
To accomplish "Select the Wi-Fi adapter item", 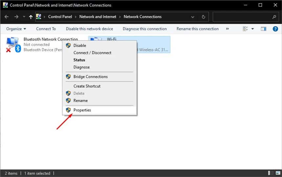I will [x=129, y=45].
